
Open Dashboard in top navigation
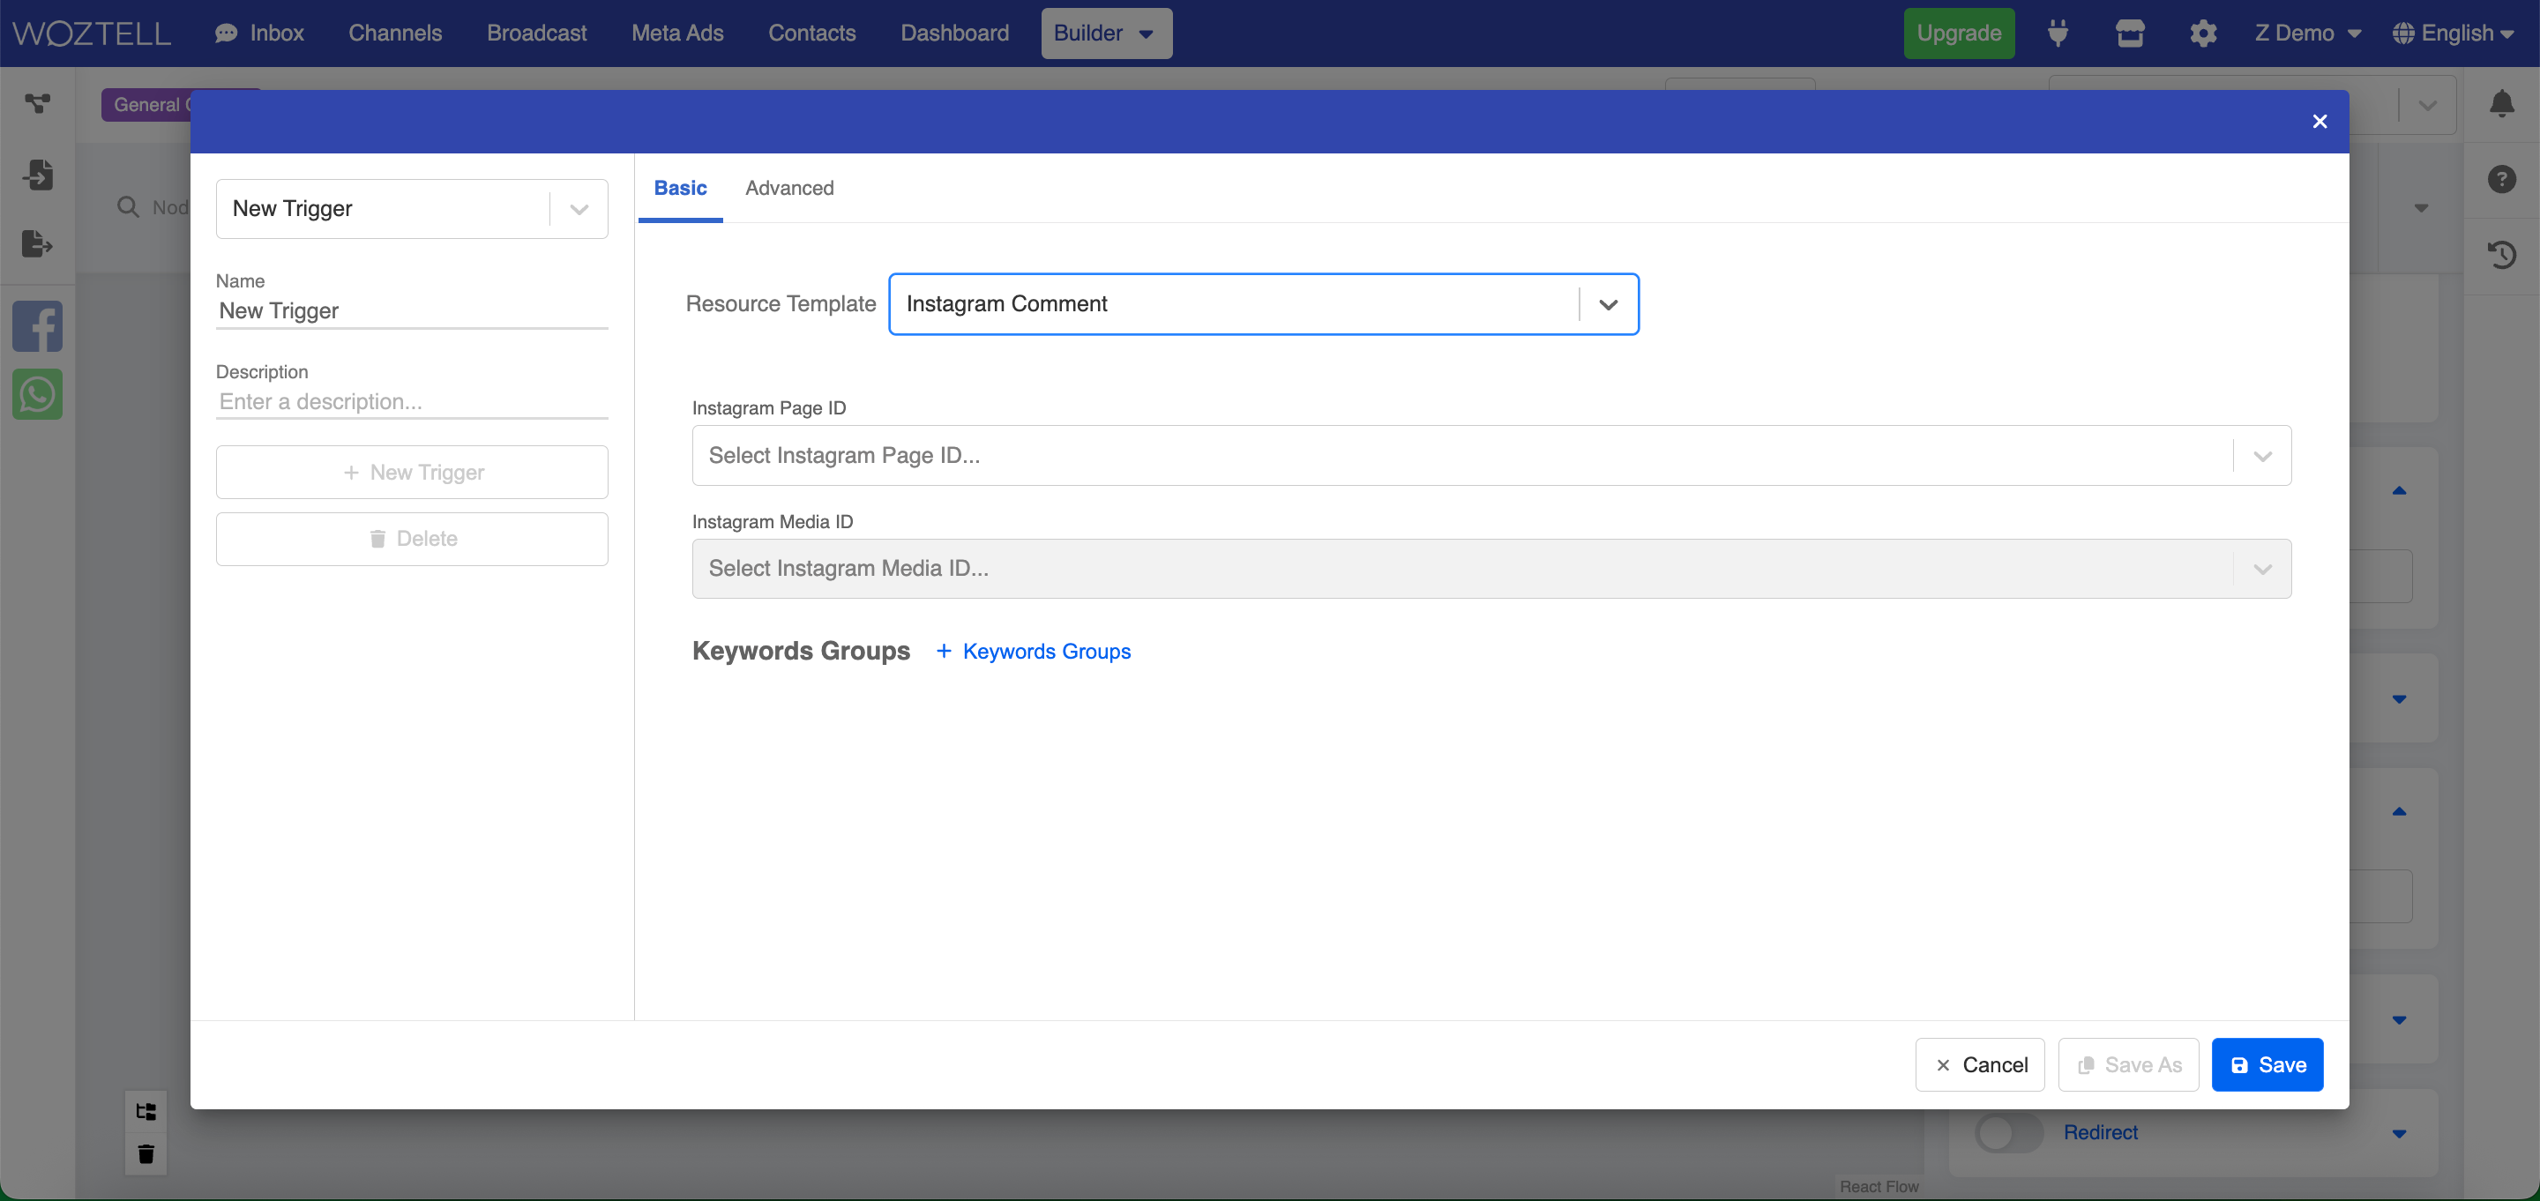coord(954,34)
